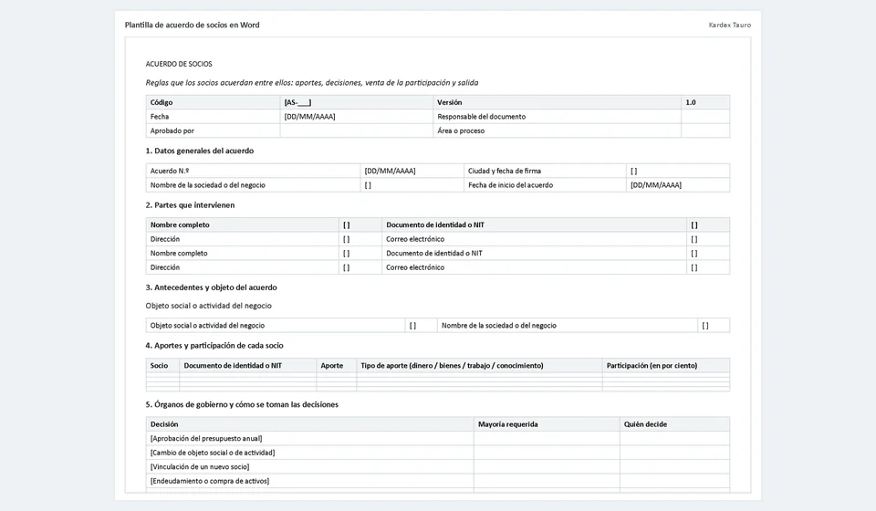Image resolution: width=876 pixels, height=511 pixels.
Task: Click heading "5. Órganos de gobierno y cómo se toman las decisiones"
Action: pos(242,405)
